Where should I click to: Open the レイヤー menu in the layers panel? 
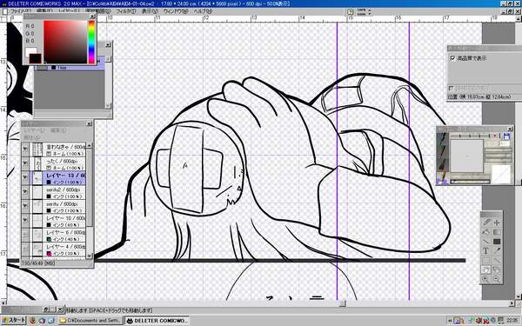coord(33,130)
